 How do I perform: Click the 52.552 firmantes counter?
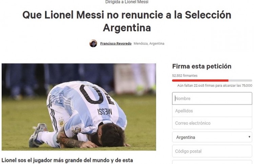185,75
